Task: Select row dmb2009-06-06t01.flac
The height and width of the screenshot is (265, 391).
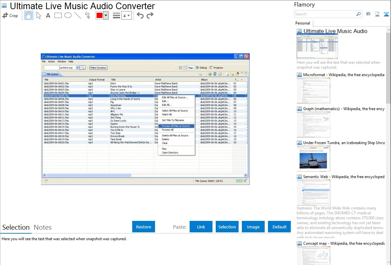Action: click(x=145, y=83)
